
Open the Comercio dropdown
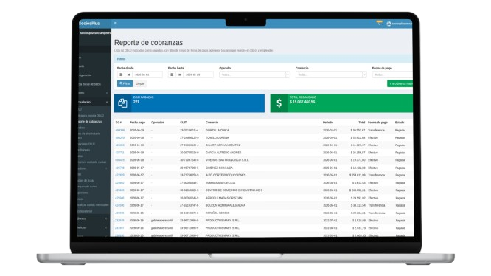point(331,75)
